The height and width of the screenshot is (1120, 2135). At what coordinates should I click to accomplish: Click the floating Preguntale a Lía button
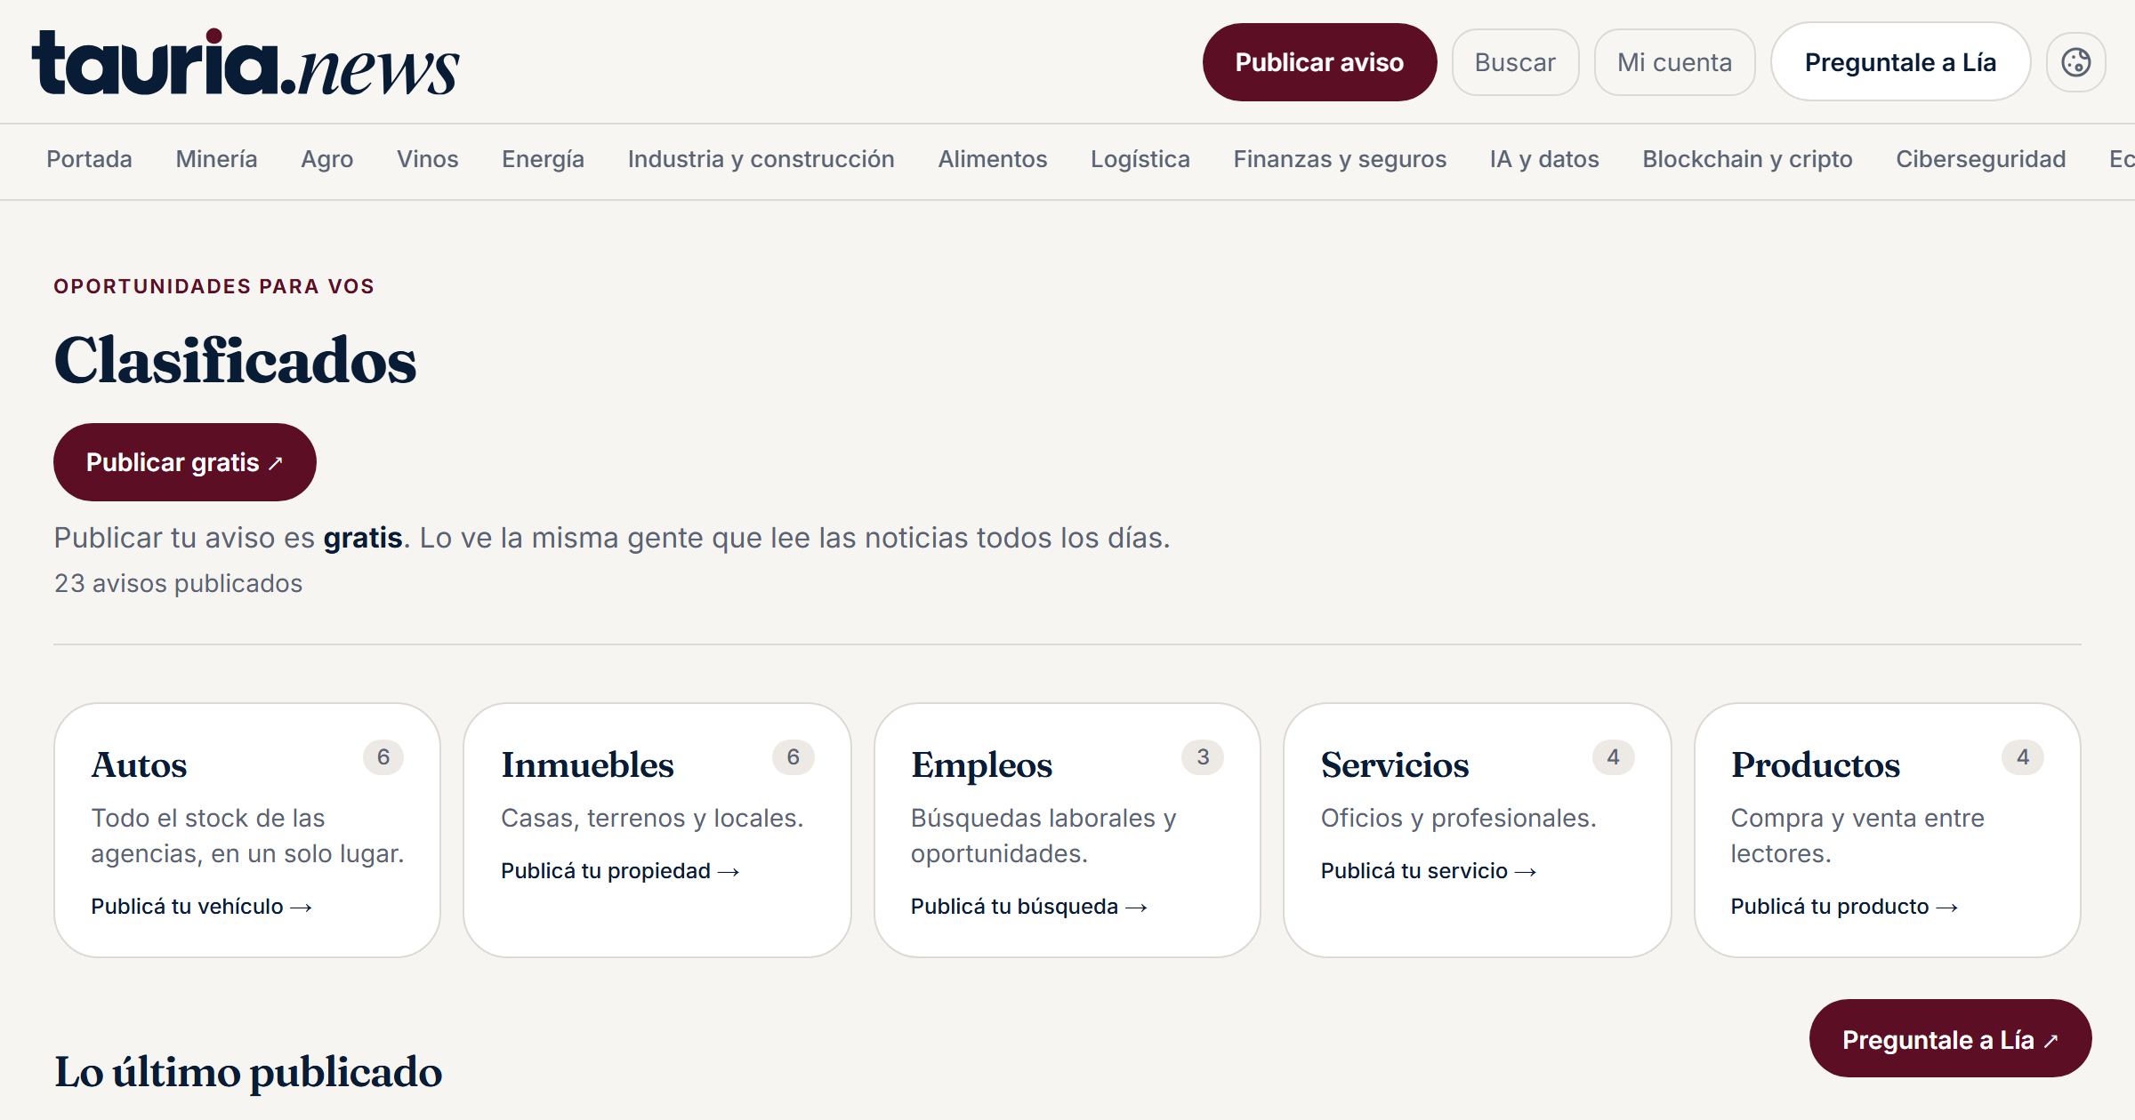[1950, 1039]
